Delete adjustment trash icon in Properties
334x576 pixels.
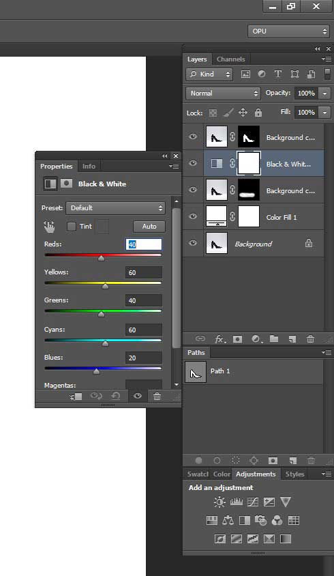coord(157,396)
